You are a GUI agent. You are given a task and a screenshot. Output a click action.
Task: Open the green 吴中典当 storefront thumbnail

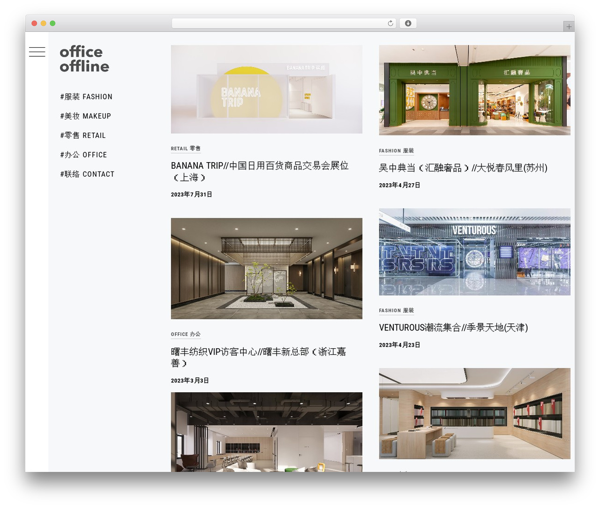475,90
